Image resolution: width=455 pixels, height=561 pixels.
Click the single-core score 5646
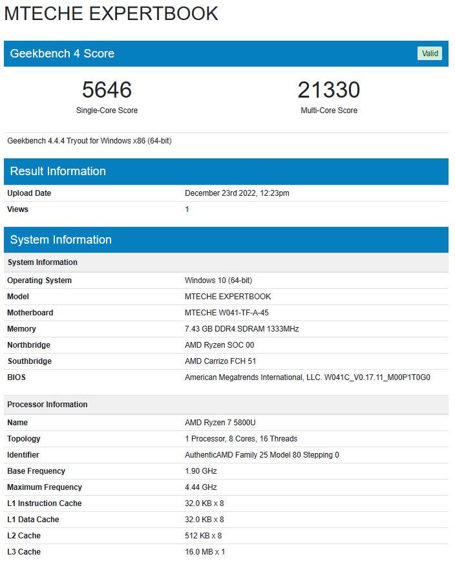click(x=107, y=89)
